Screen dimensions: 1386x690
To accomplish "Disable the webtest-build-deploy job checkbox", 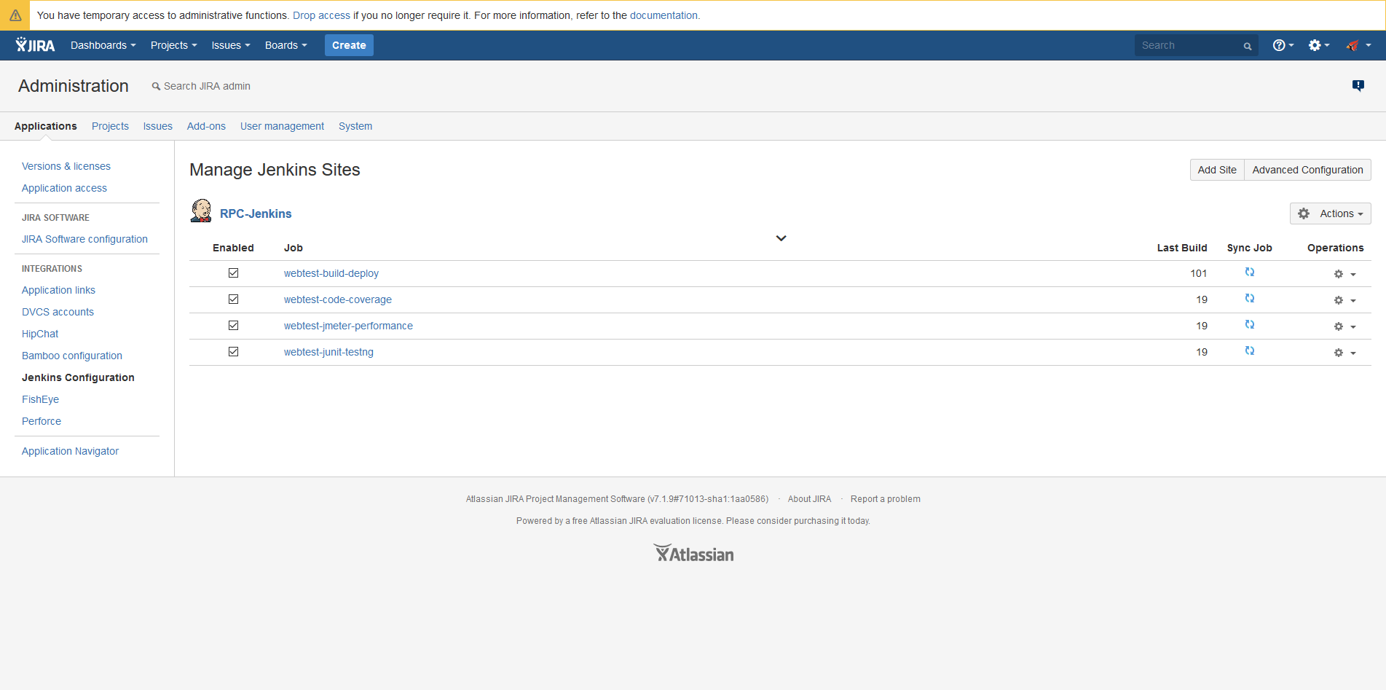I will coord(233,273).
